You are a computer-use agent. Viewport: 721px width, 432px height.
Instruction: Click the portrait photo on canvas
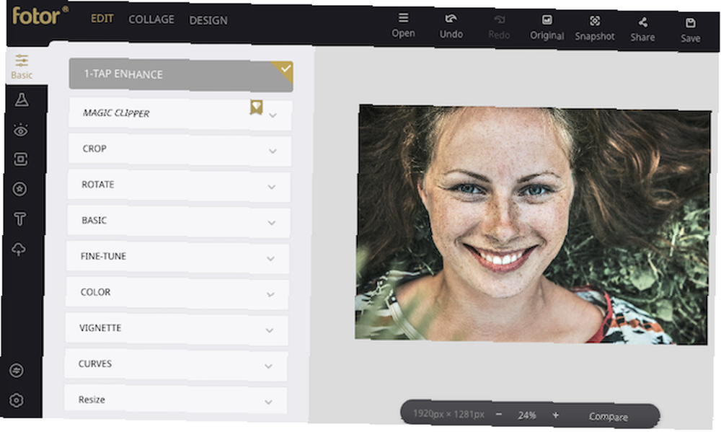533,224
